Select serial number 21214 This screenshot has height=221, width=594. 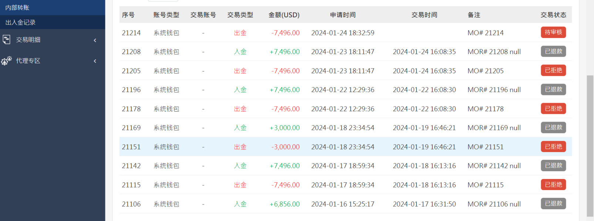(131, 33)
